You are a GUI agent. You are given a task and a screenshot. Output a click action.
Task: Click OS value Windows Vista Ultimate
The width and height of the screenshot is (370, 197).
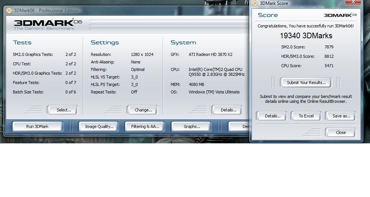[x=214, y=92]
